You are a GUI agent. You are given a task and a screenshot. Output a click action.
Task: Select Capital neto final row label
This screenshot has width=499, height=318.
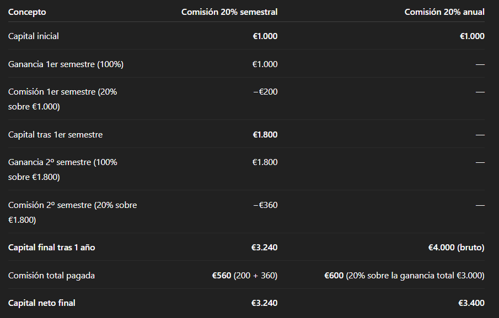(x=42, y=303)
